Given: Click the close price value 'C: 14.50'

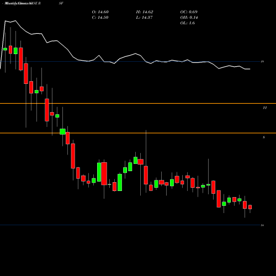Looking at the screenshot, I should point(100,18).
